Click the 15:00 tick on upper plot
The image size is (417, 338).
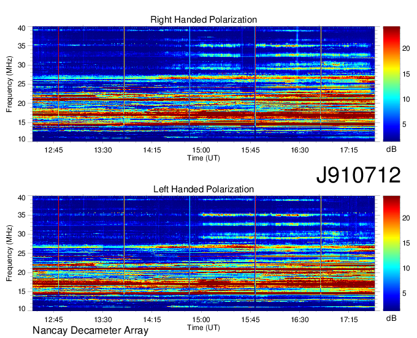pyautogui.click(x=201, y=150)
